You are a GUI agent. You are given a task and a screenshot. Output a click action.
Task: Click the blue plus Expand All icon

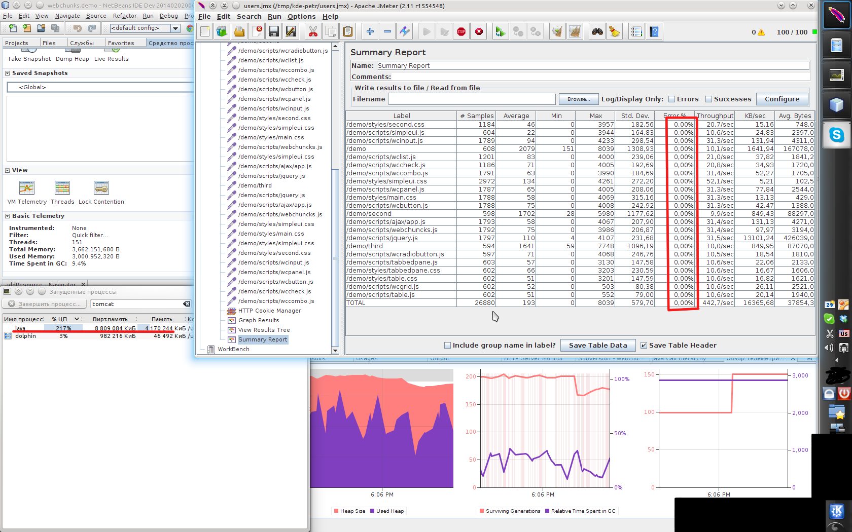370,32
